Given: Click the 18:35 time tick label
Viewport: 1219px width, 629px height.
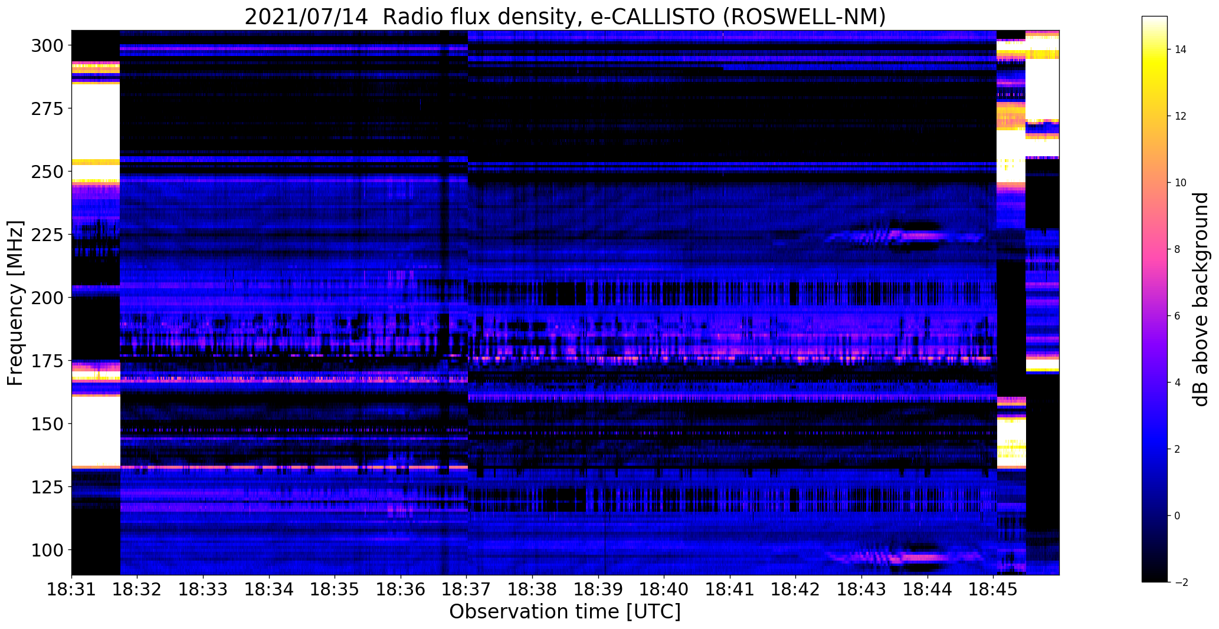Looking at the screenshot, I should point(335,590).
